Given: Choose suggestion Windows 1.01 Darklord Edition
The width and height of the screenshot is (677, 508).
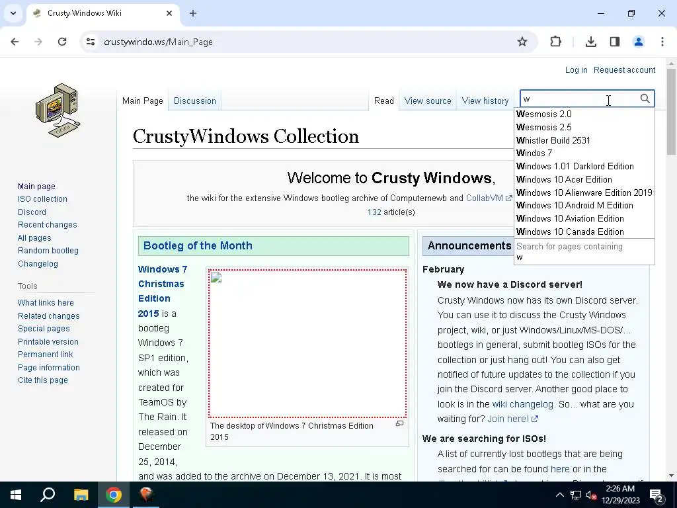Looking at the screenshot, I should point(584,166).
